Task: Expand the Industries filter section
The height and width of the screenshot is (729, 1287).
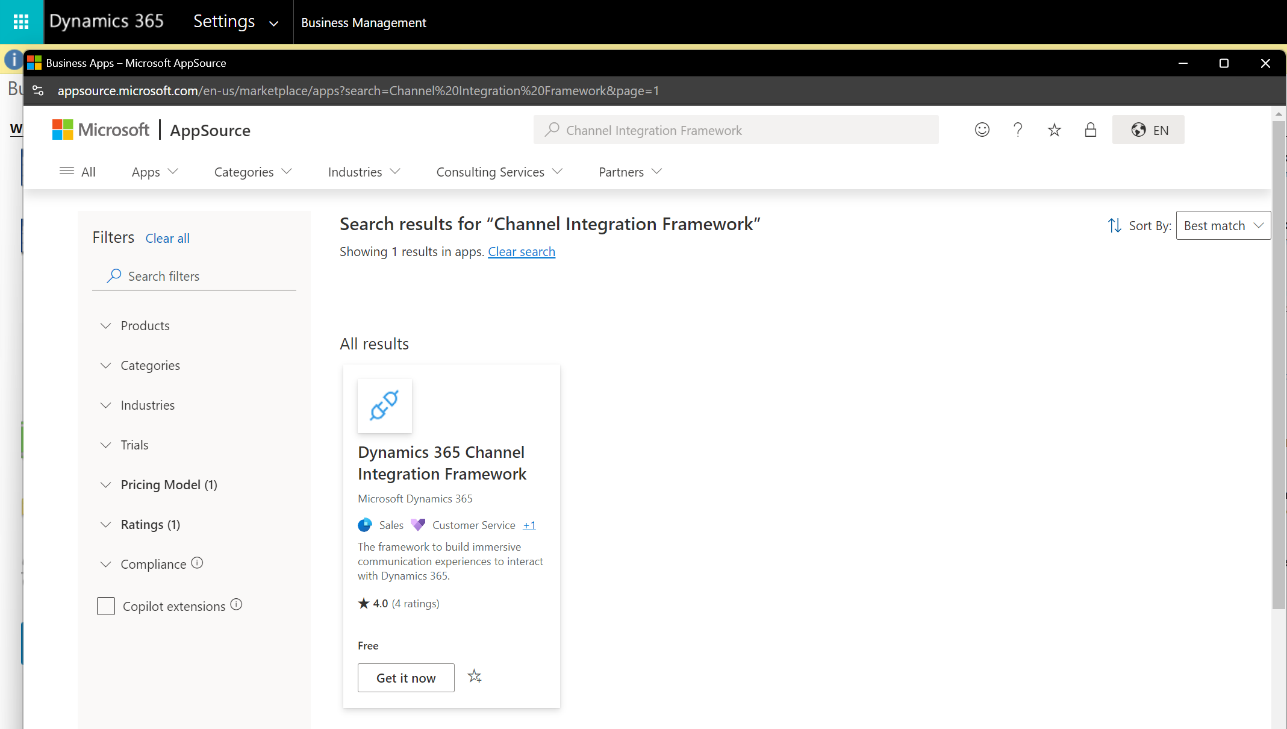Action: click(x=137, y=405)
